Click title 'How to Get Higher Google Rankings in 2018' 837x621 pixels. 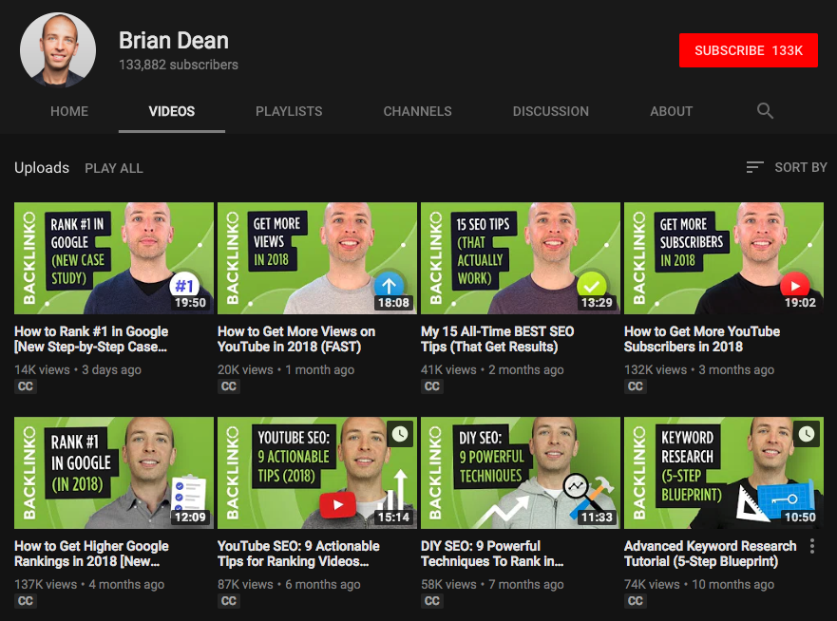click(x=91, y=554)
